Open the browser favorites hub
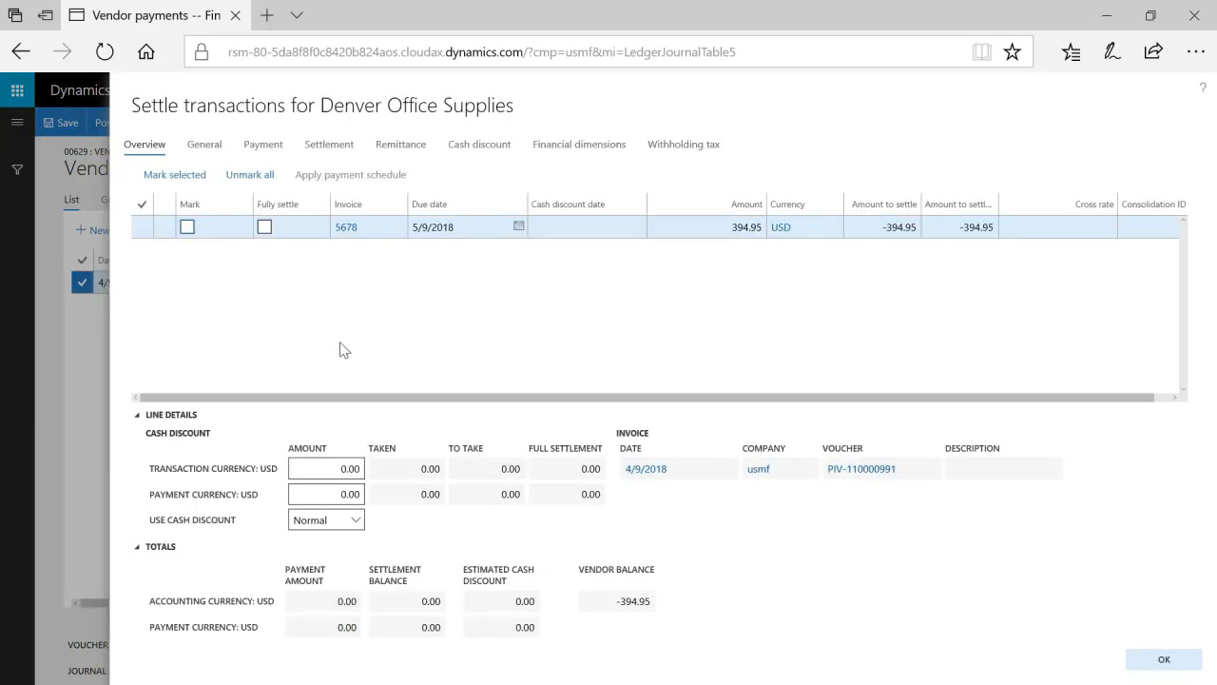 click(1071, 52)
